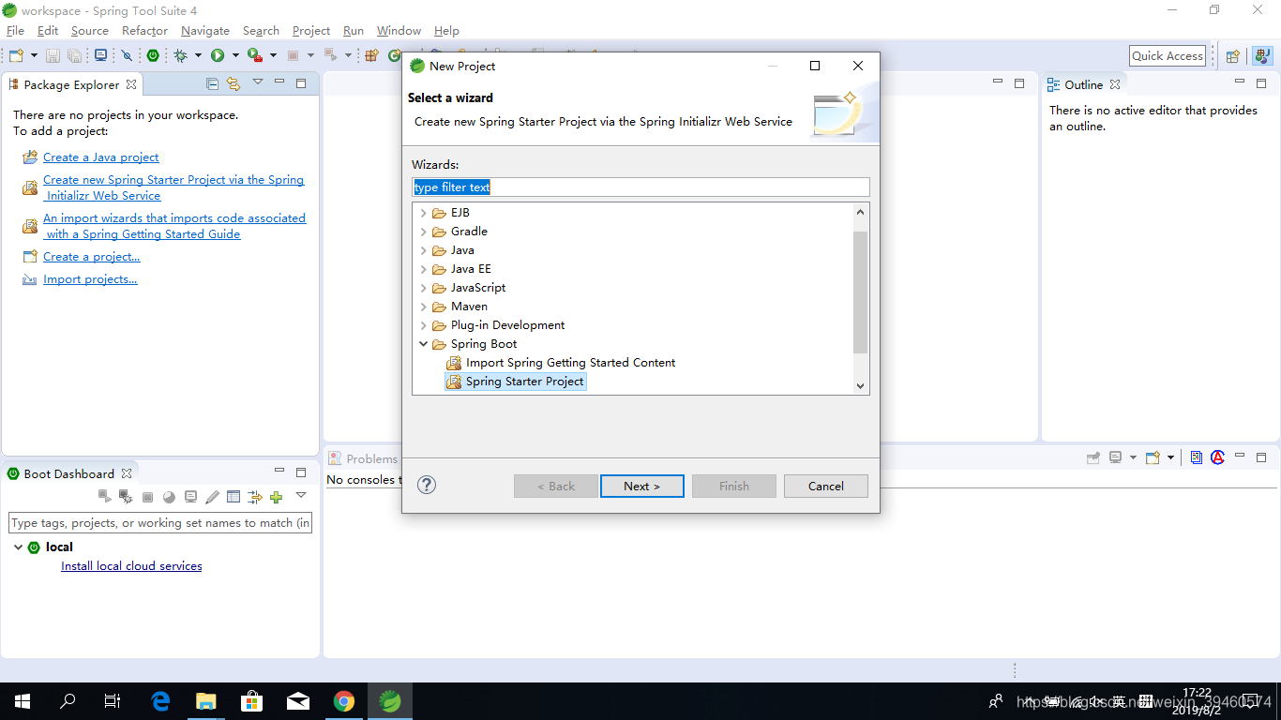Click Open Console icon in Boot Dashboard
Viewport: 1281px width, 720px height.
click(191, 497)
